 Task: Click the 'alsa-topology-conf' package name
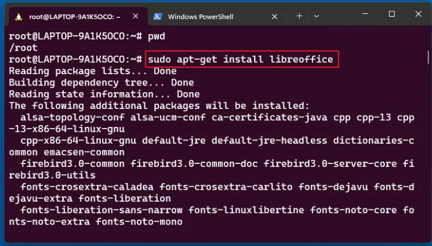72,118
